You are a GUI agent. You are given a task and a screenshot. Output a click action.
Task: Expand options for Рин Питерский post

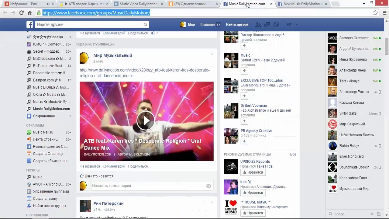[x=212, y=202]
